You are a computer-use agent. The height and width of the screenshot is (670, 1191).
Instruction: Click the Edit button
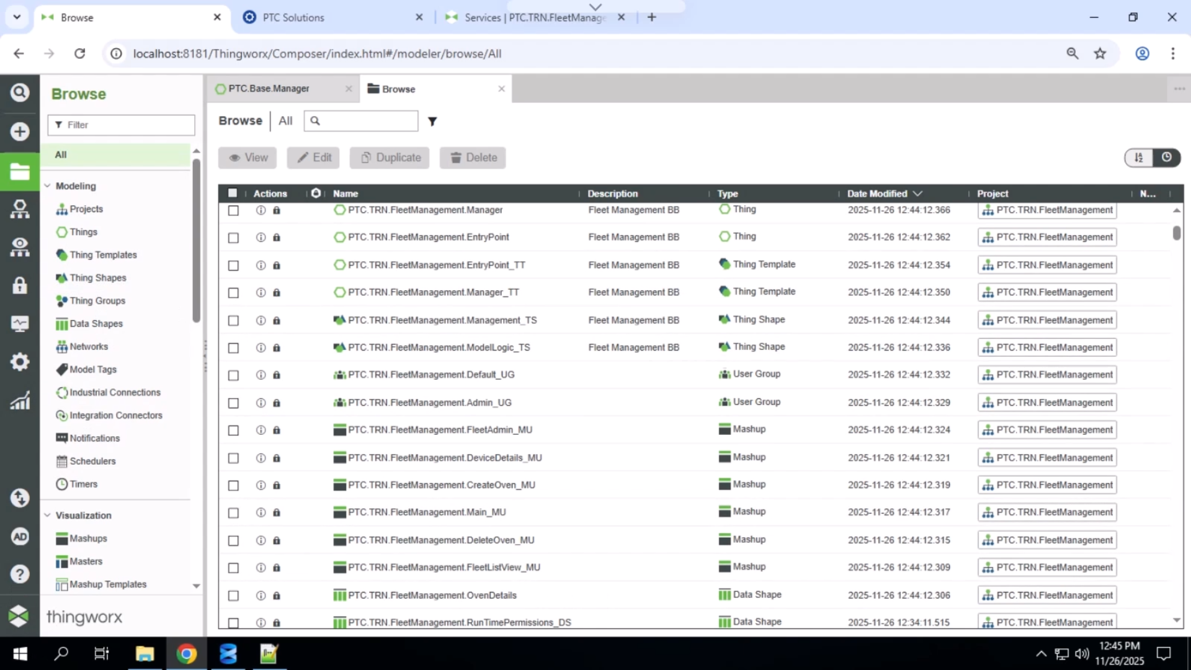pos(314,158)
